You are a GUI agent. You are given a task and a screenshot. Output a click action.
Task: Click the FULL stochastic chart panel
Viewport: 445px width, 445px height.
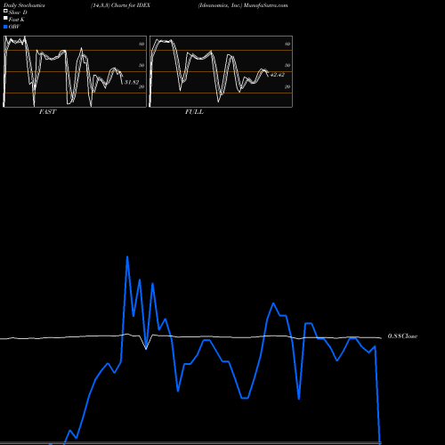221,71
